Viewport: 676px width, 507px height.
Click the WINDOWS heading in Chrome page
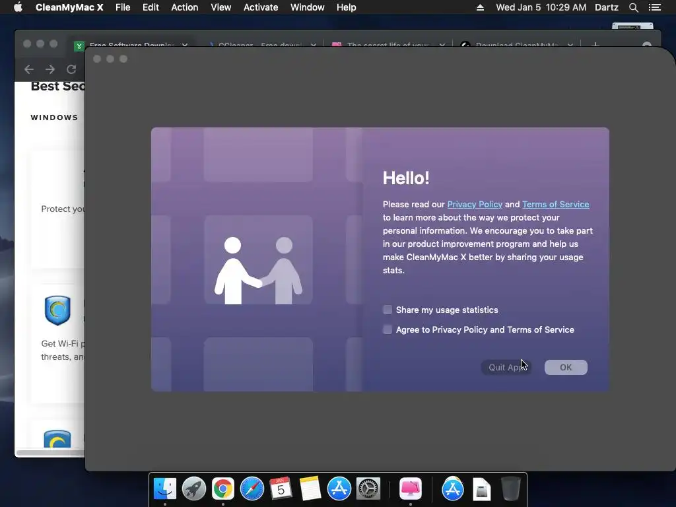(x=54, y=118)
